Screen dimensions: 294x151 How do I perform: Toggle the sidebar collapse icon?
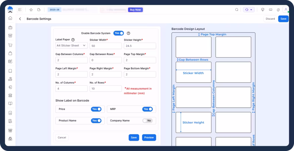coord(20,9)
